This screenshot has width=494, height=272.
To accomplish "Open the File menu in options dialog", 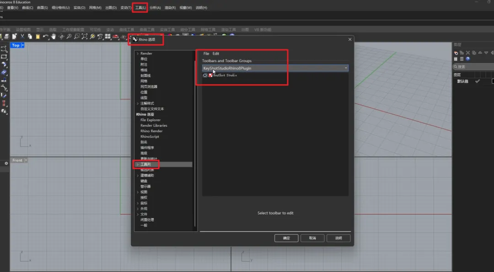I will [206, 53].
